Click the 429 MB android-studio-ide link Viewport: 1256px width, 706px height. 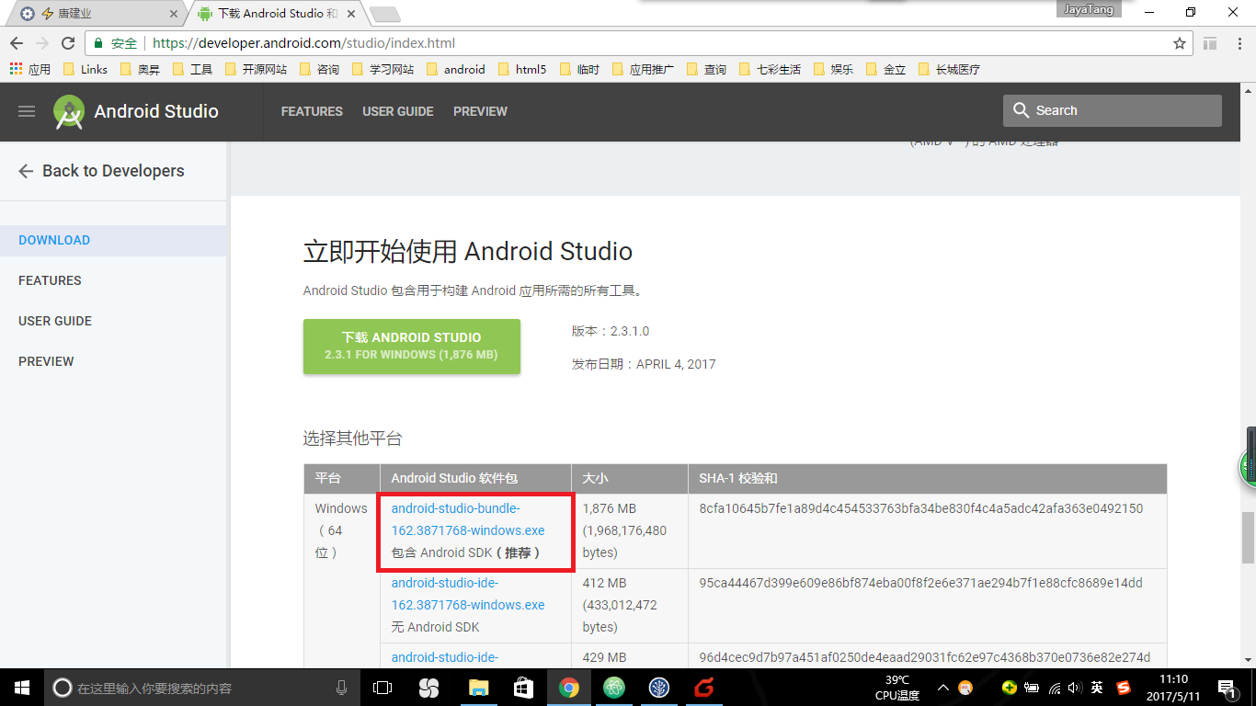point(445,657)
